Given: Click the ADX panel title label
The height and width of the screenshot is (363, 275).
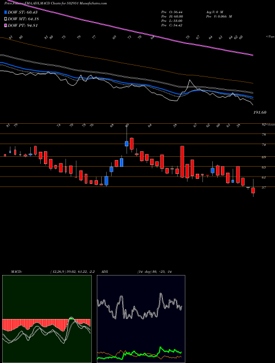Looking at the screenshot, I should [x=105, y=272].
